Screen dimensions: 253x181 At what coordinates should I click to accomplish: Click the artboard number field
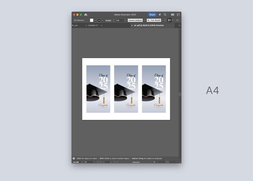[106, 162]
